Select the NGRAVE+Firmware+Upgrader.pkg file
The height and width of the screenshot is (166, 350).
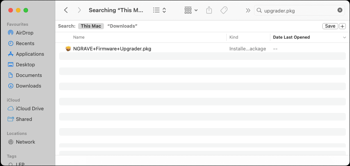(112, 49)
